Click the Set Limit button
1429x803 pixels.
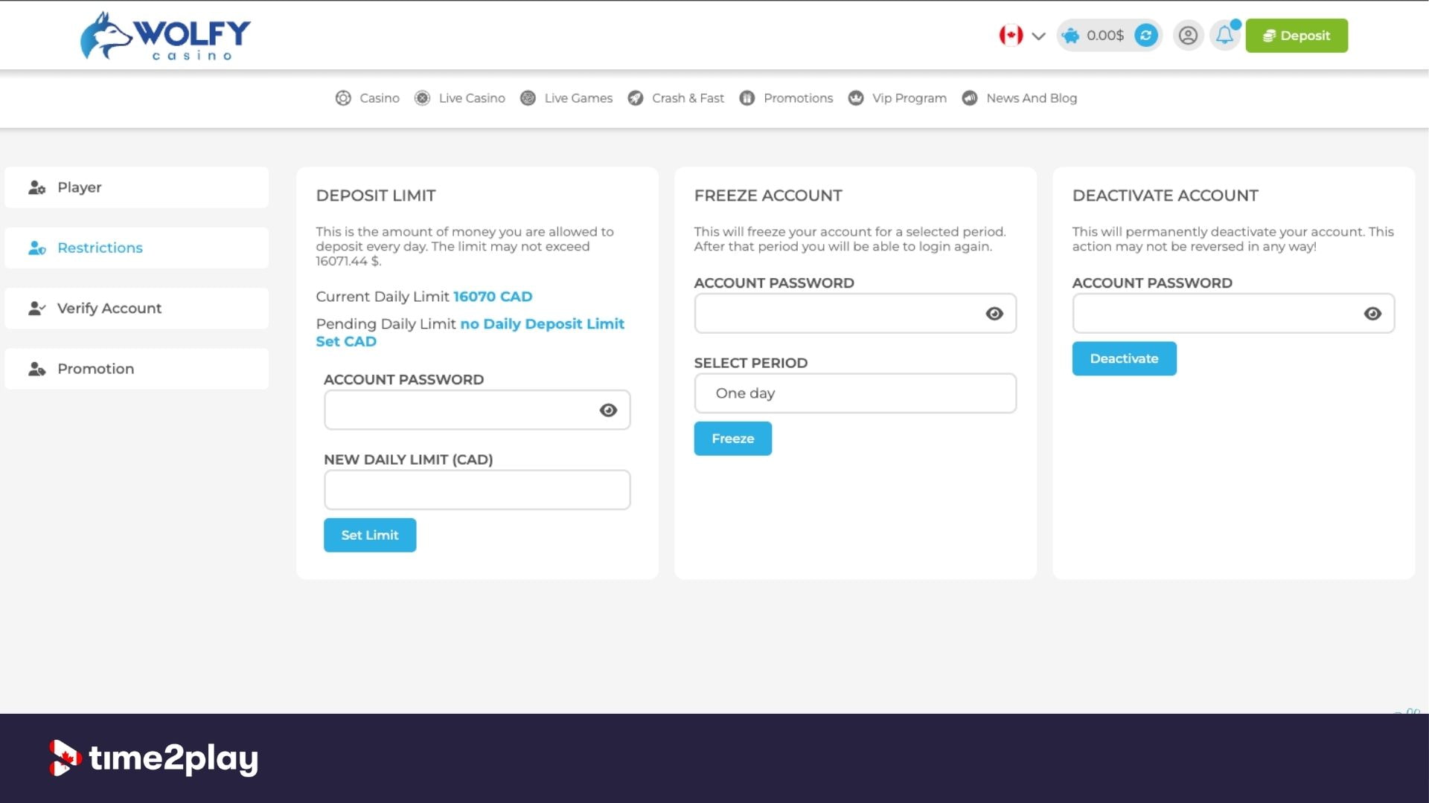[370, 535]
